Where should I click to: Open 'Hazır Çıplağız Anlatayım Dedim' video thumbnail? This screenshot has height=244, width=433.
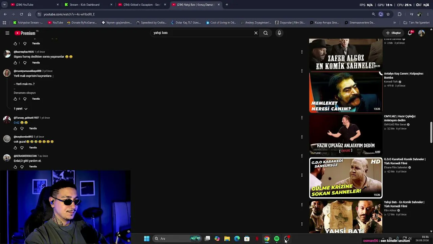346,135
